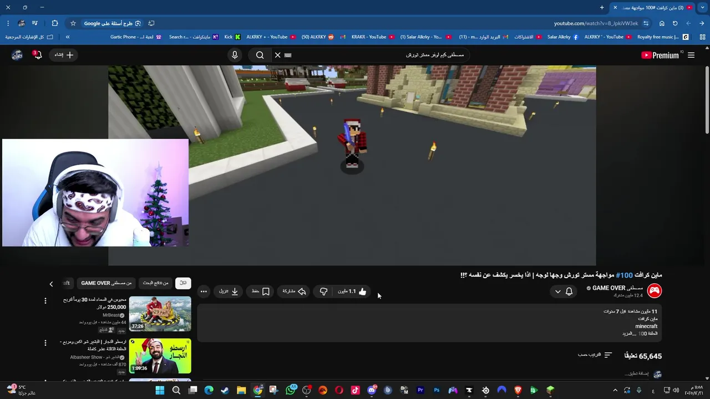Image resolution: width=710 pixels, height=399 pixels.
Task: Click the browser home icon
Action: tap(662, 23)
